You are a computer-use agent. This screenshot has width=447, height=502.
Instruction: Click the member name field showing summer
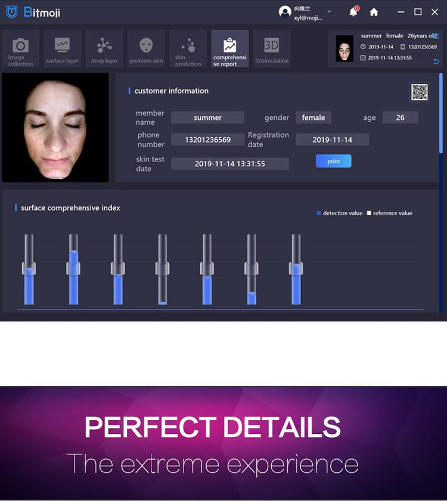click(x=207, y=117)
